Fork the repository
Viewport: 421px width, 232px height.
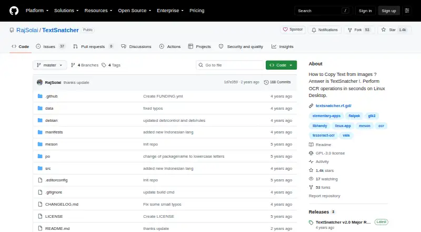359,30
